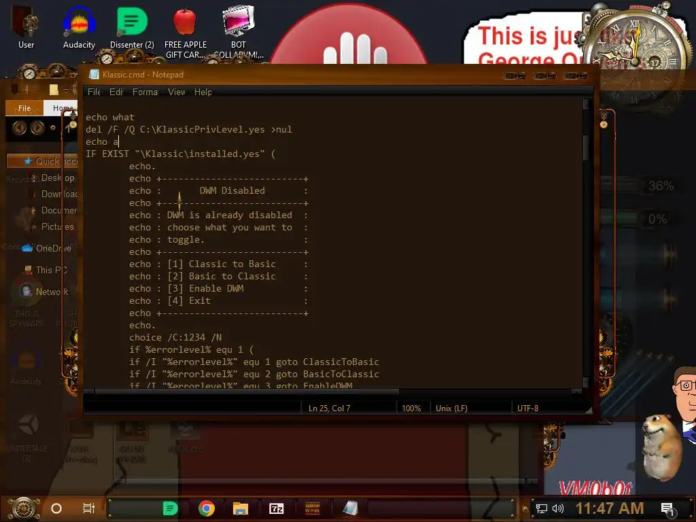Click the hamster desktop character
Viewport: 696px width, 522px height.
pos(661,447)
